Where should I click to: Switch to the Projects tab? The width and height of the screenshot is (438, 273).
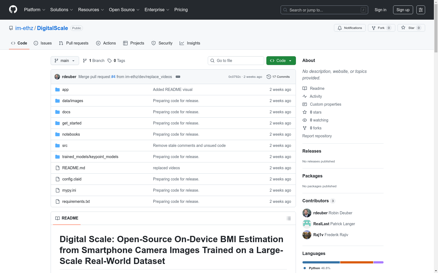134,43
